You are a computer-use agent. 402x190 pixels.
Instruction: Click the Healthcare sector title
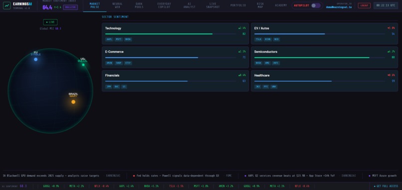[x=262, y=76]
